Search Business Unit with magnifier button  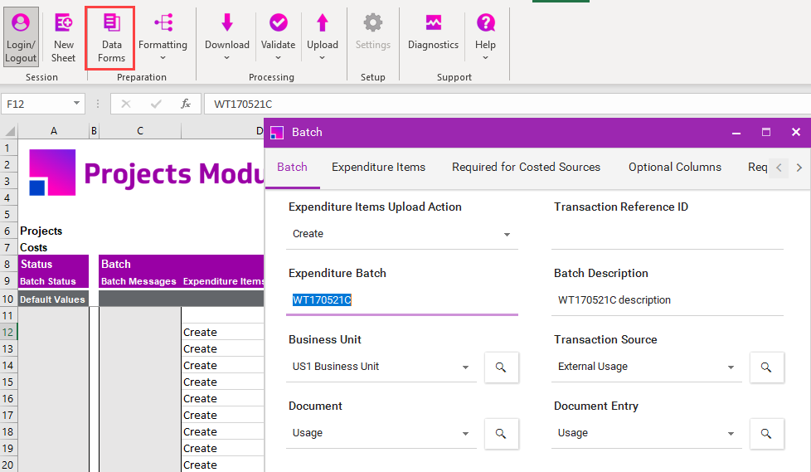point(501,367)
